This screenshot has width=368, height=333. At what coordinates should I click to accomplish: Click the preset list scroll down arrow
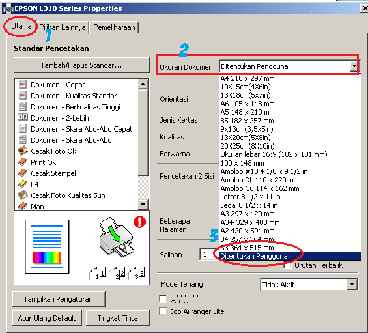click(143, 205)
